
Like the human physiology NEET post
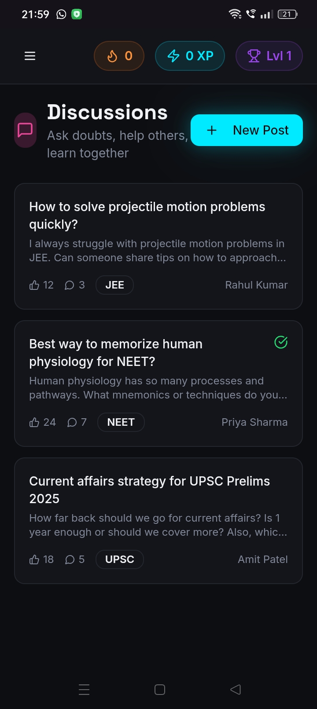tap(42, 422)
